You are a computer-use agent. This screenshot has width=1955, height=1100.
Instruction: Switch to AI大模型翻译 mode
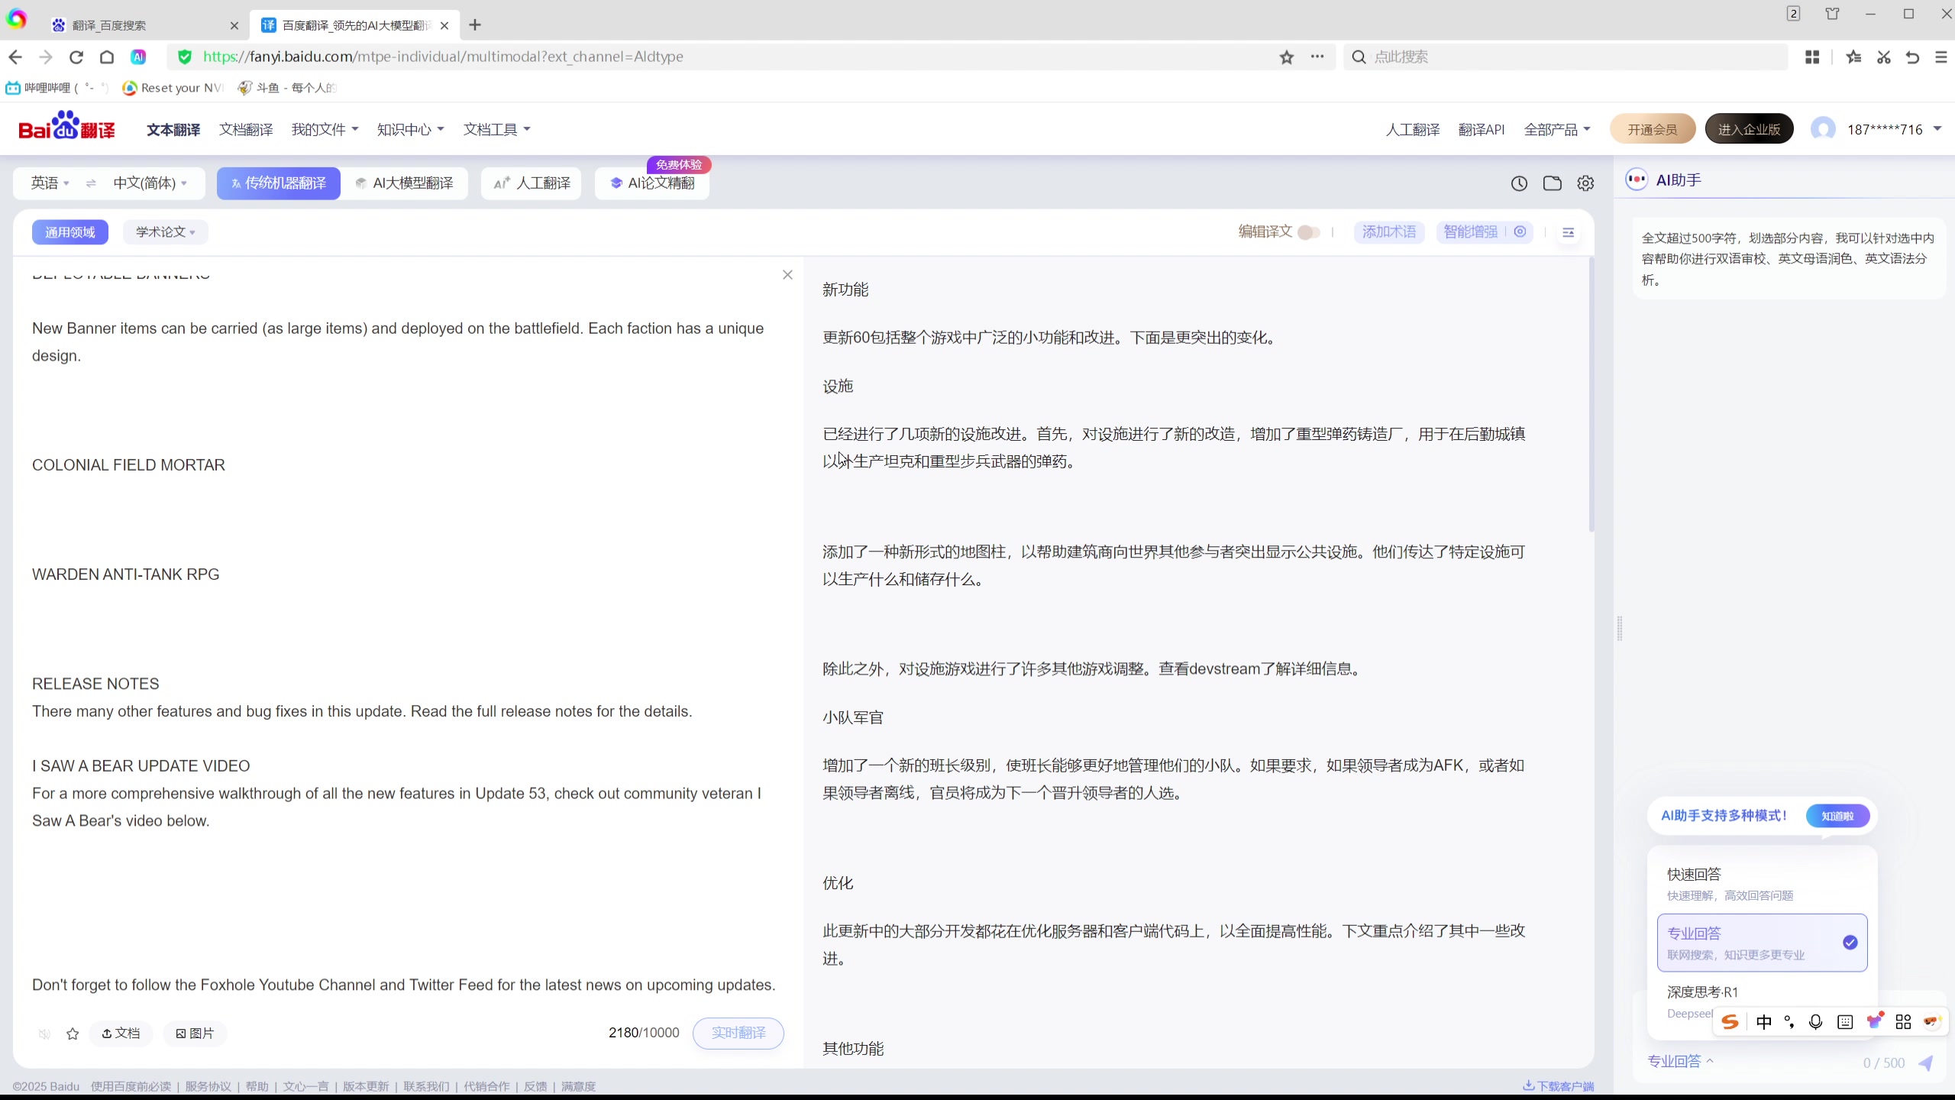405,183
